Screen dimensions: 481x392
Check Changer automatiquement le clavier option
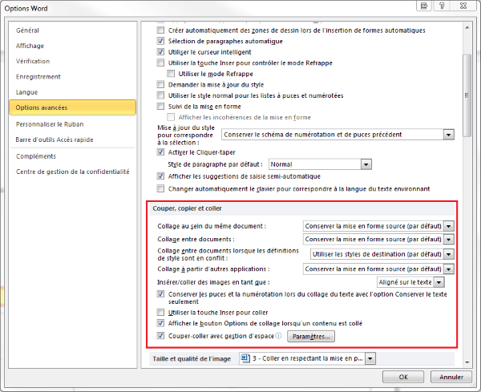(x=160, y=188)
